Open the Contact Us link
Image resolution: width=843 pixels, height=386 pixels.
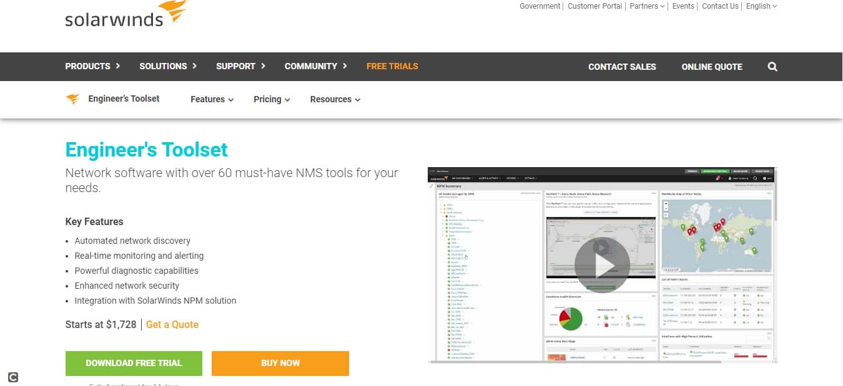[x=720, y=6]
